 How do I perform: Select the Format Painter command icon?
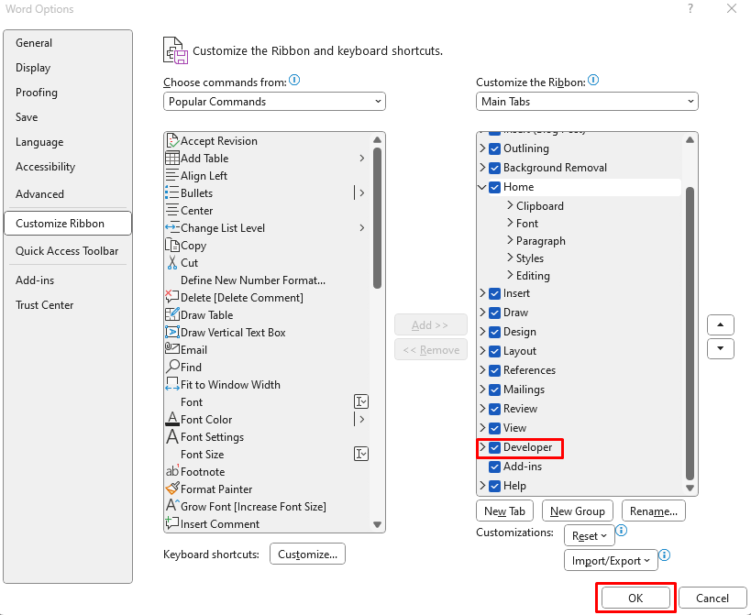172,489
